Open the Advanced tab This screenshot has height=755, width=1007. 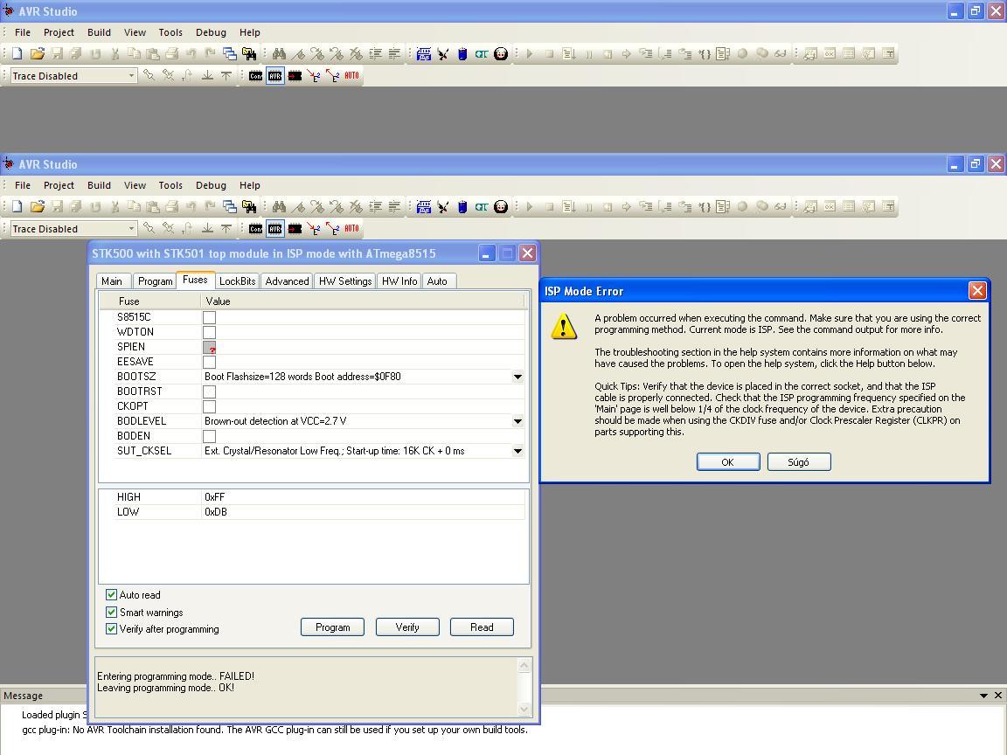click(x=287, y=281)
